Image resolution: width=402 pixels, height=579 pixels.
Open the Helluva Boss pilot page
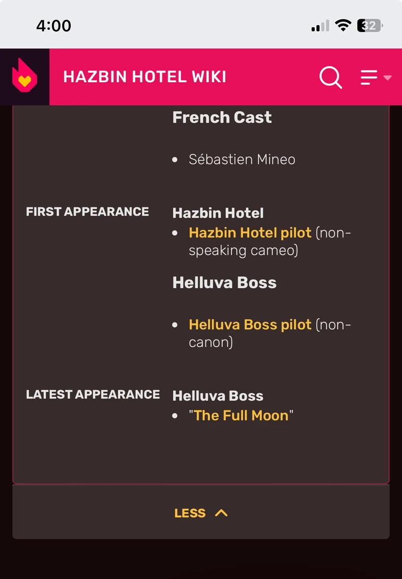tap(249, 324)
